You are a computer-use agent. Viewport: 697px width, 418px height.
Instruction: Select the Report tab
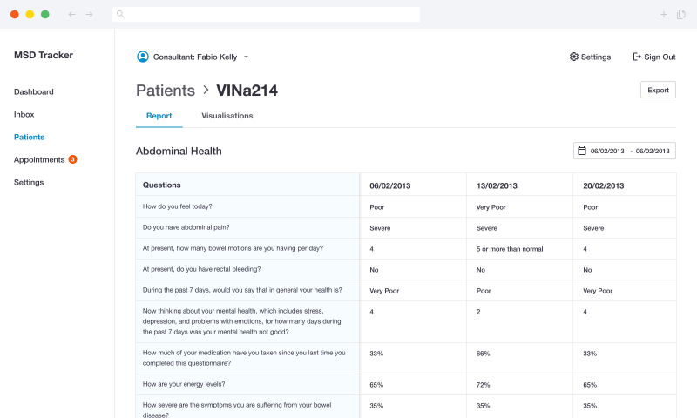(x=159, y=116)
